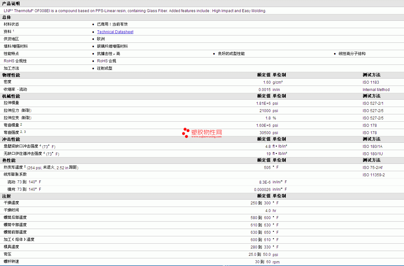
Task: Click the 0.0015 shrinkage value
Action: tap(265, 90)
